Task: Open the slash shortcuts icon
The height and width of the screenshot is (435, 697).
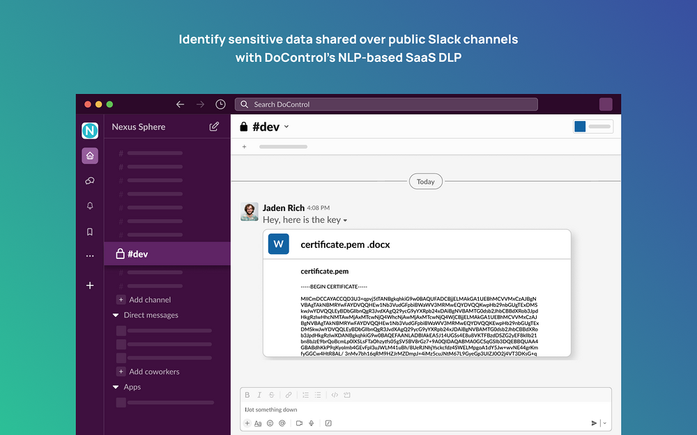Action: pyautogui.click(x=328, y=423)
